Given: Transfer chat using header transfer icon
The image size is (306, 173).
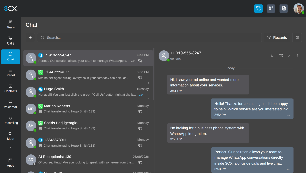Looking at the screenshot, I should 281,56.
